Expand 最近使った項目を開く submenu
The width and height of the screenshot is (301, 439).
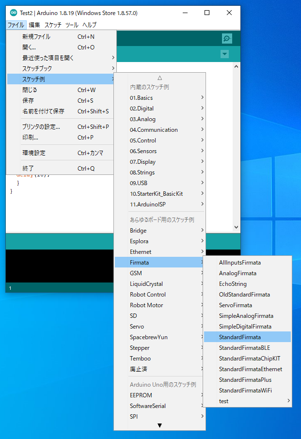[x=60, y=58]
